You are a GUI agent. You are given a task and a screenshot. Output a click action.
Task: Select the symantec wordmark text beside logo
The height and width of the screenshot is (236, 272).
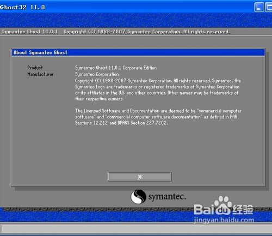pyautogui.click(x=167, y=197)
